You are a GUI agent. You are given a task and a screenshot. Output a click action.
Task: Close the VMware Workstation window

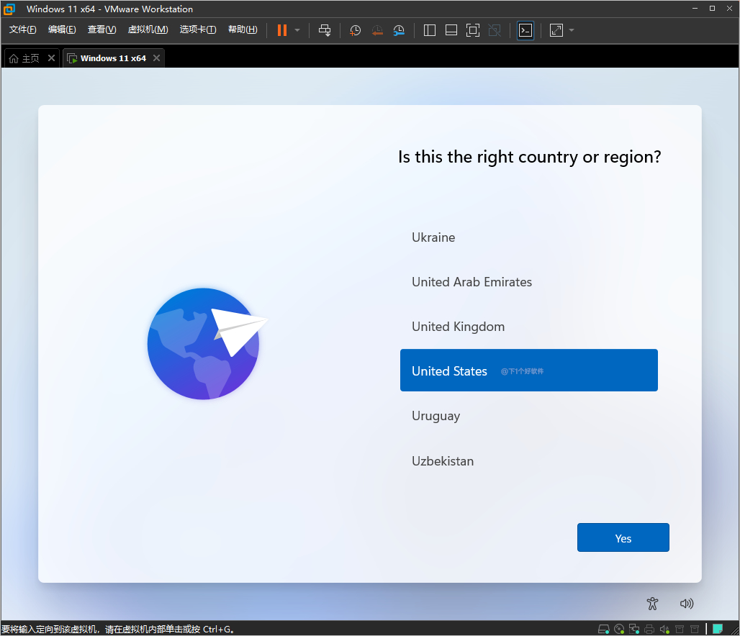[x=730, y=9]
